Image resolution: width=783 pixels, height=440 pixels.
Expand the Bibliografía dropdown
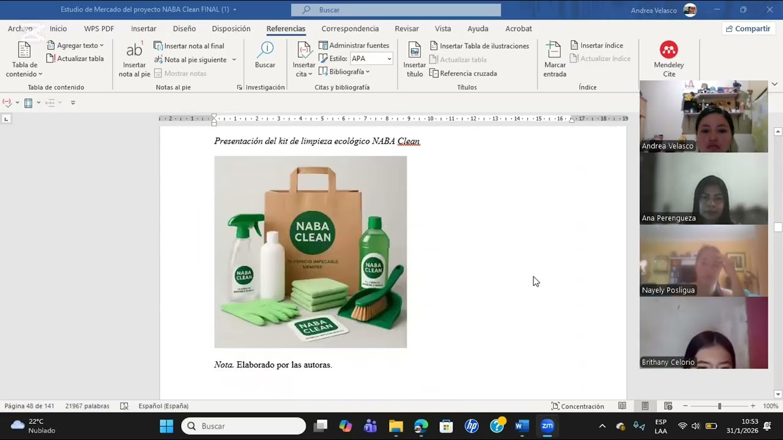point(344,71)
